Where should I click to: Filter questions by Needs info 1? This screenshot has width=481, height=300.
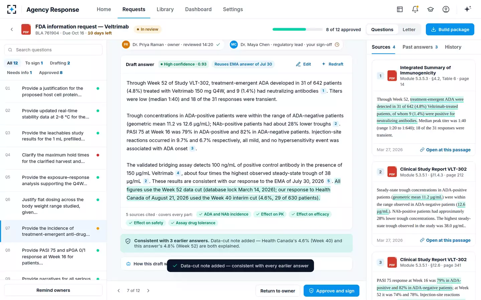click(x=19, y=72)
